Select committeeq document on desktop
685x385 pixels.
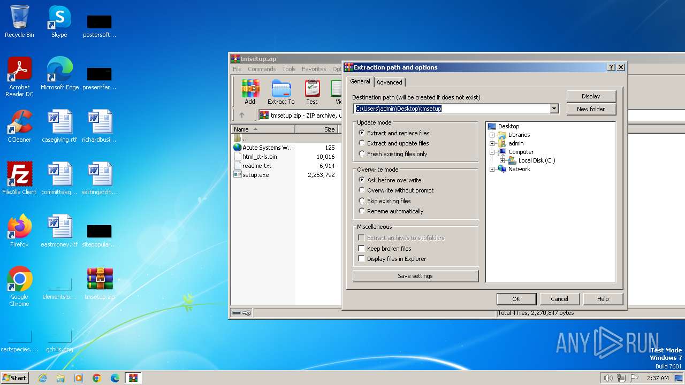click(x=59, y=179)
